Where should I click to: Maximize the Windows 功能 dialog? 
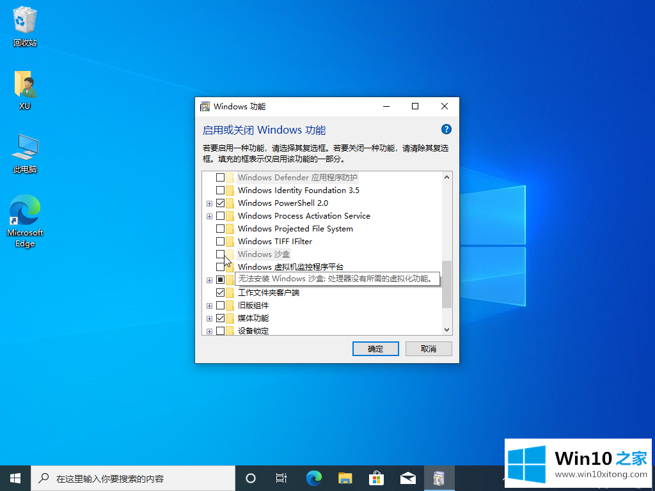click(415, 107)
